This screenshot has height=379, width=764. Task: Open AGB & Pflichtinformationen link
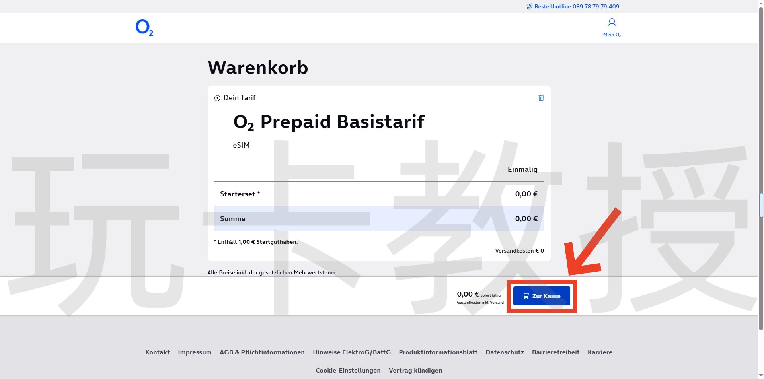point(262,352)
